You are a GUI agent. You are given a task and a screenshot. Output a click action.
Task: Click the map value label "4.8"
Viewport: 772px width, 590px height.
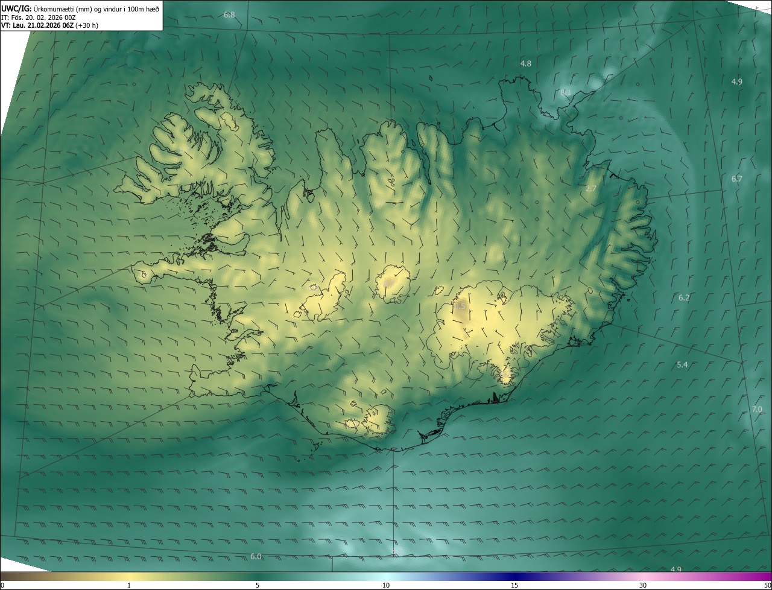coord(526,63)
